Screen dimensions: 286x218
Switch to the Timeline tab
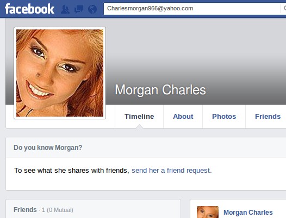(139, 117)
